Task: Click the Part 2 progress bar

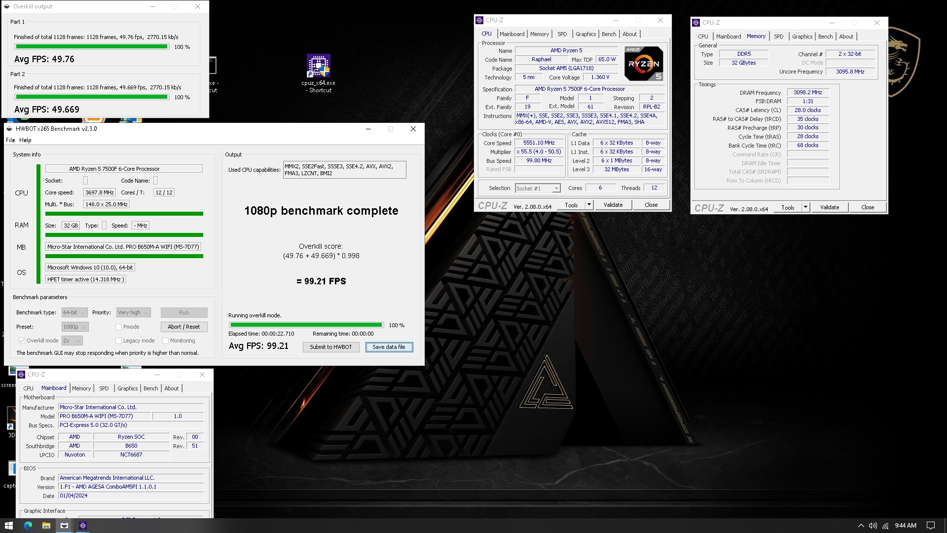Action: tap(92, 97)
